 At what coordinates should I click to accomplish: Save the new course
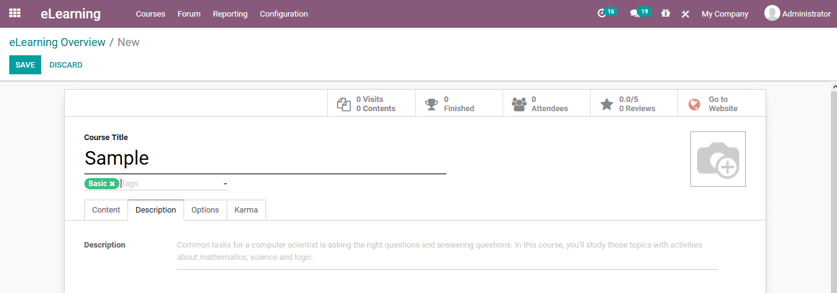[x=25, y=65]
